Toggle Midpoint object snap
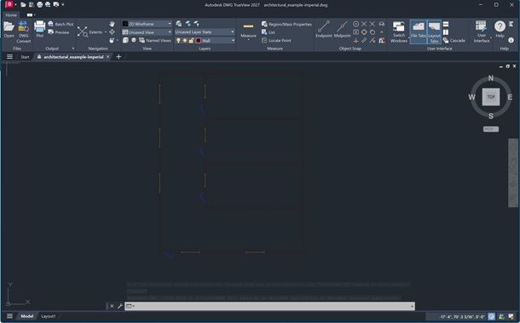Image resolution: width=520 pixels, height=323 pixels. (x=342, y=30)
